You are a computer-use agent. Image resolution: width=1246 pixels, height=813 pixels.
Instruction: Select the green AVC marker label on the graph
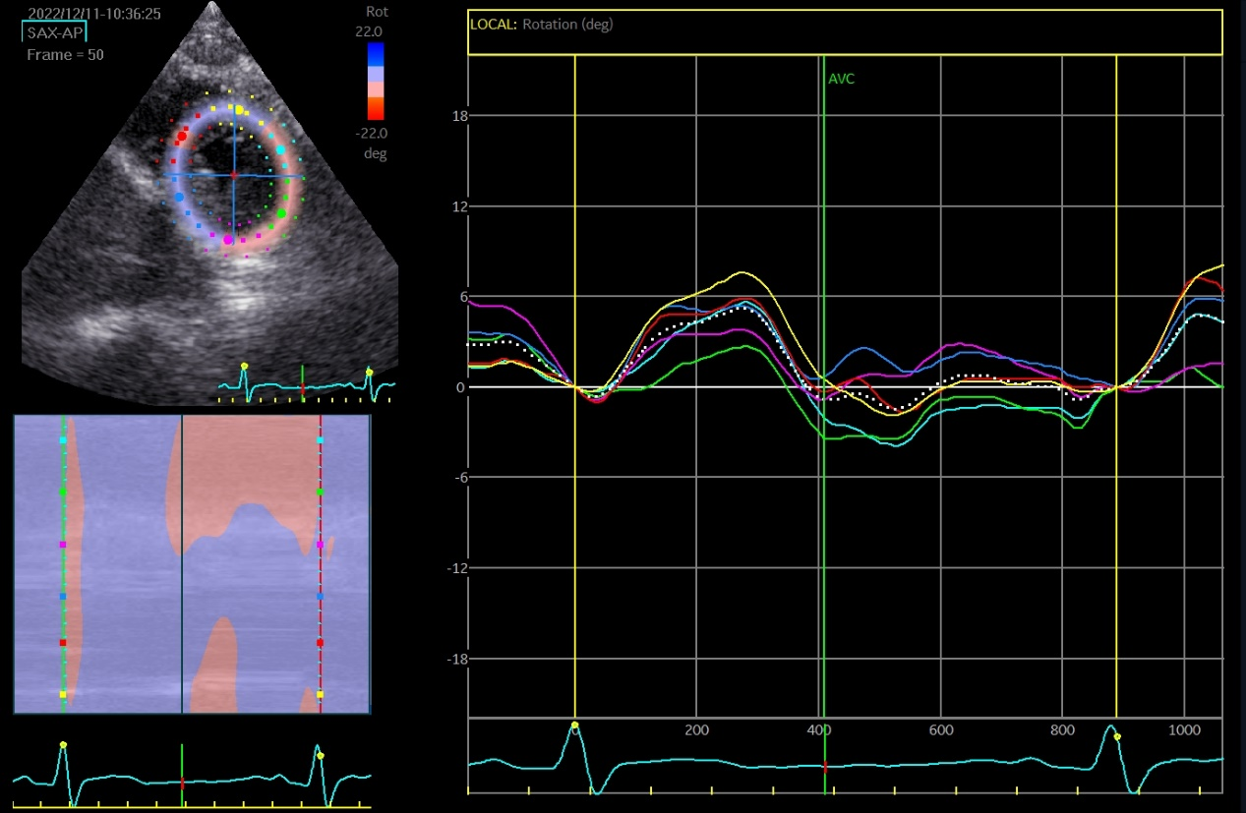[841, 79]
